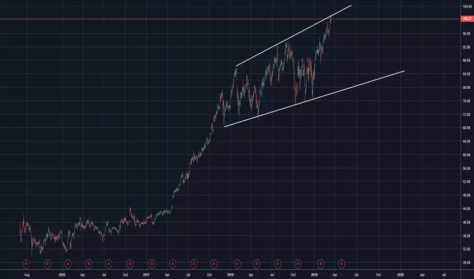Click the 60.00 price axis label

pyautogui.click(x=466, y=155)
